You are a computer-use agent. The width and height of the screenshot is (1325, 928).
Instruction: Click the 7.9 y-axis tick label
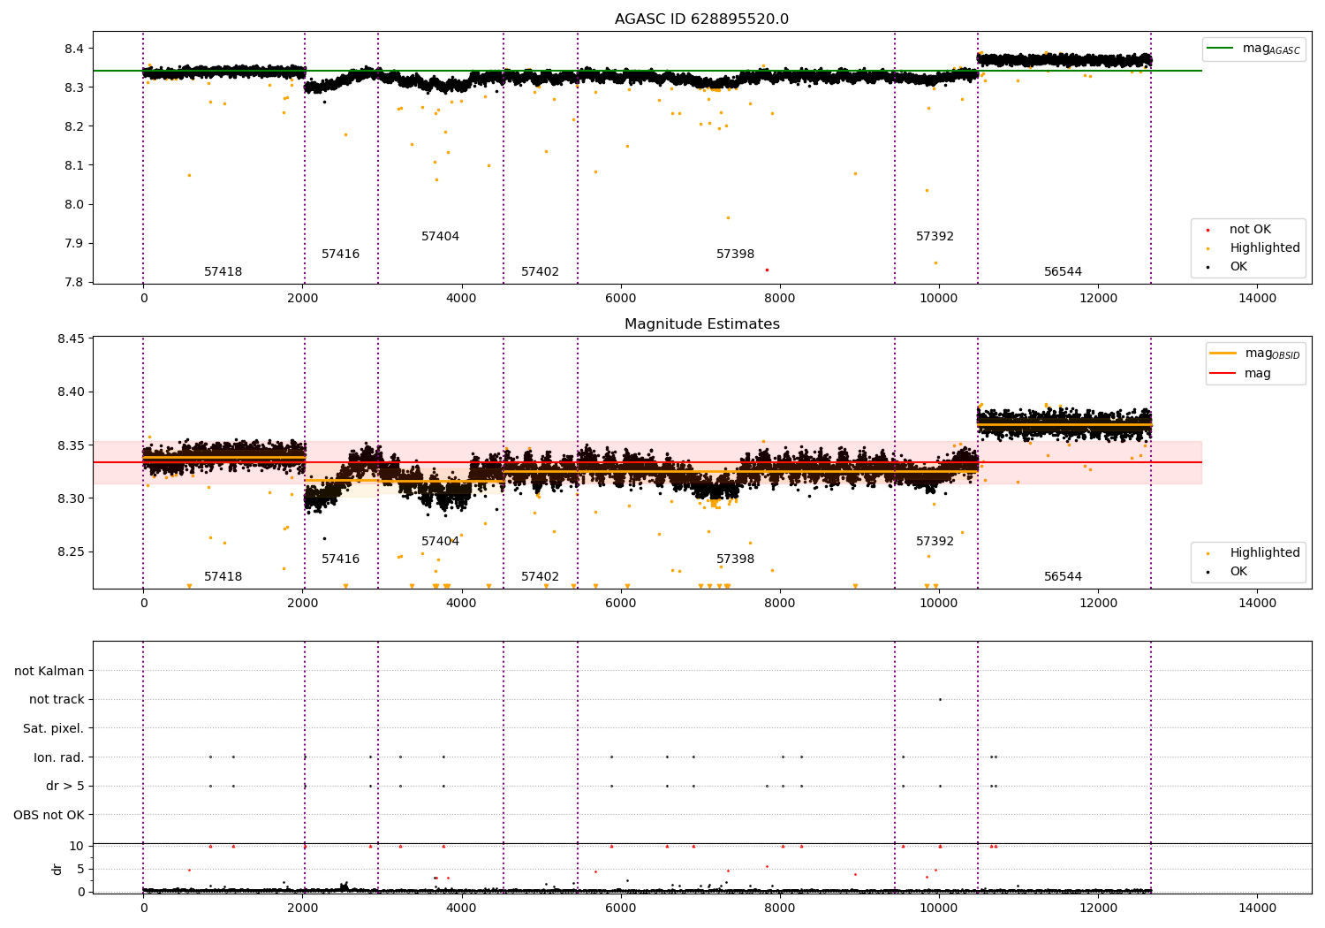pyautogui.click(x=73, y=244)
